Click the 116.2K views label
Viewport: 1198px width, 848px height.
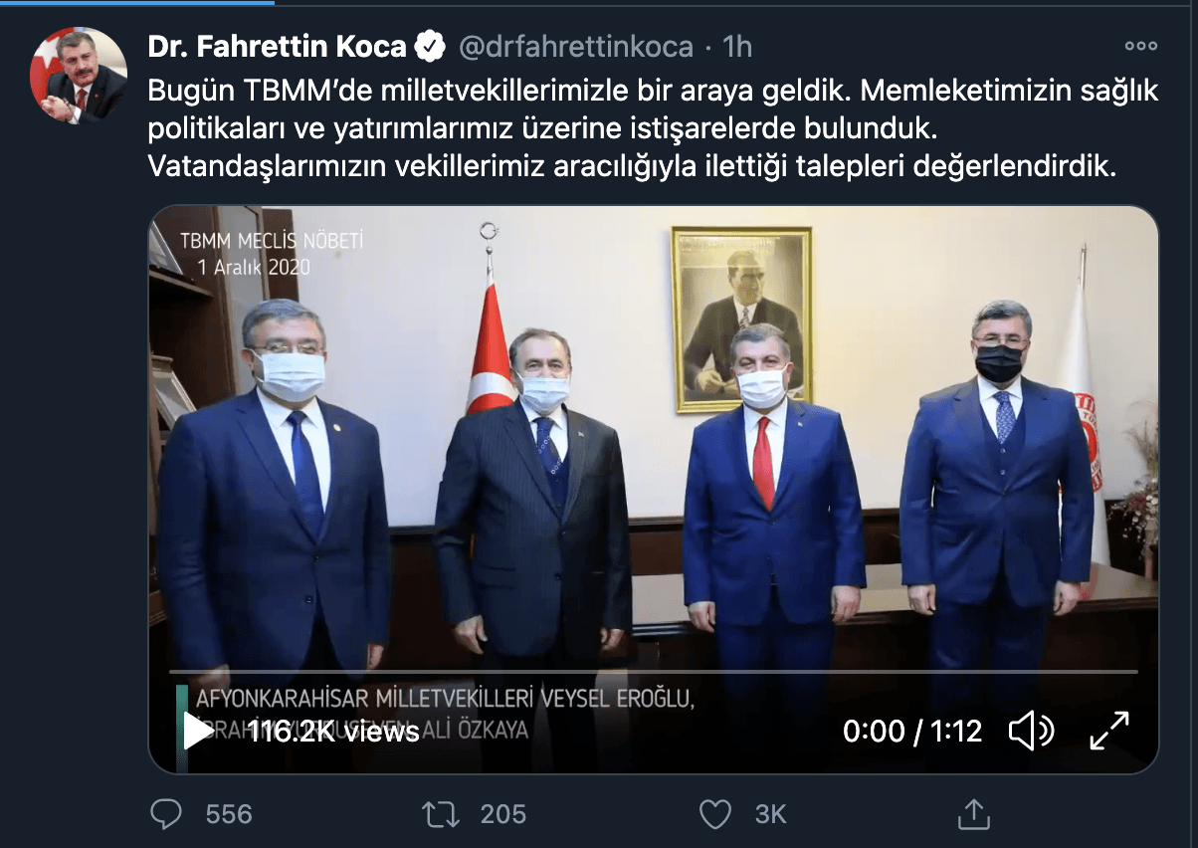point(333,732)
